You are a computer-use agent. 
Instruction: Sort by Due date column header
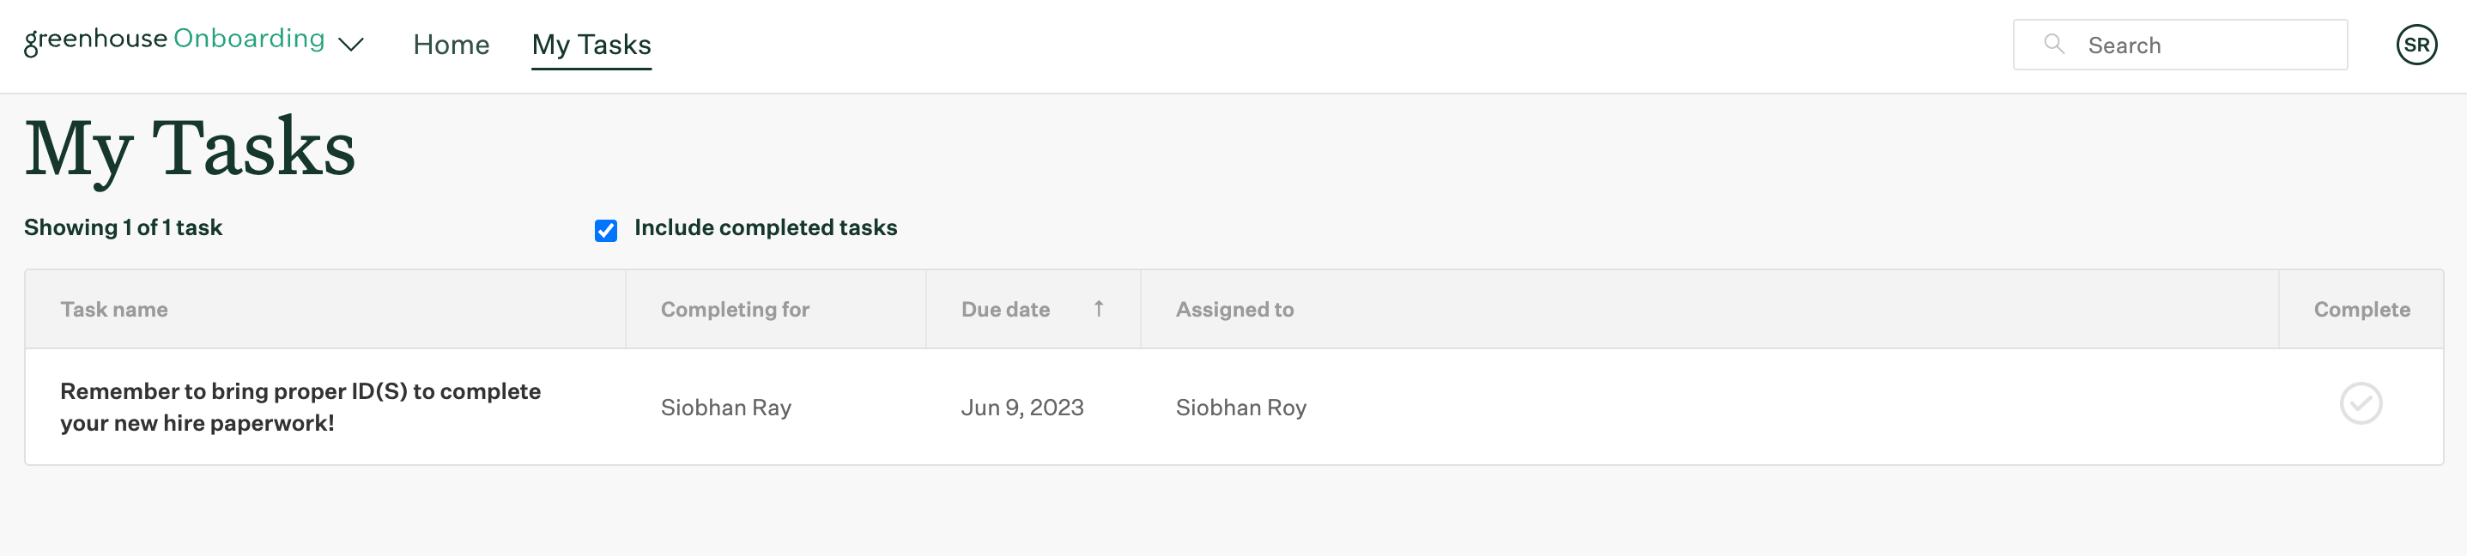(1004, 309)
